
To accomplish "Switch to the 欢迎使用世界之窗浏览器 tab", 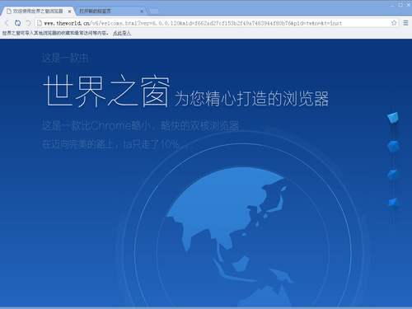I will [x=38, y=12].
